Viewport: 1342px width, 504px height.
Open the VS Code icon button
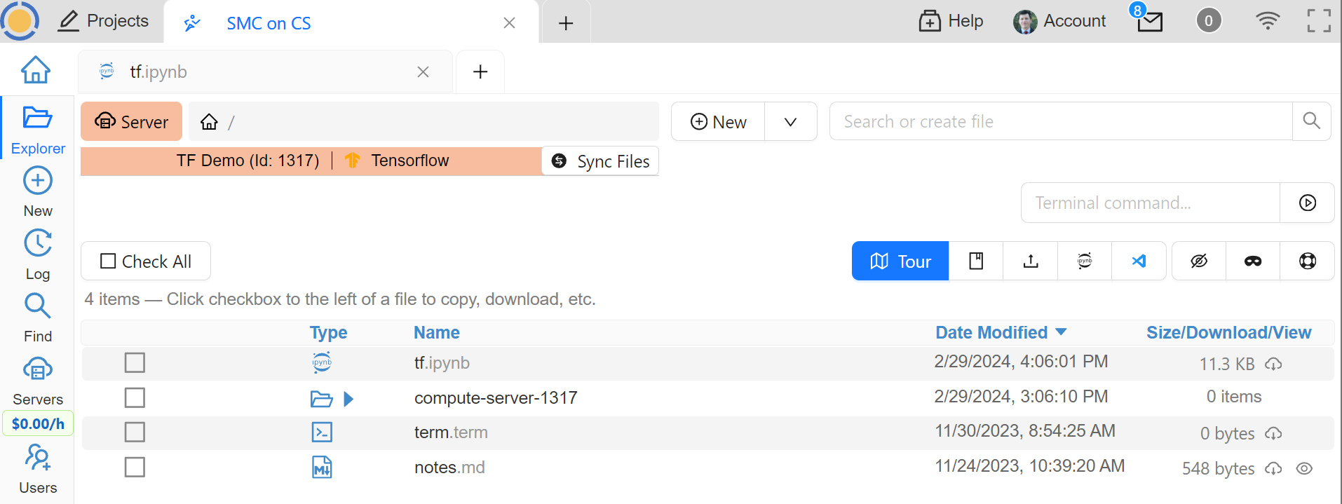1139,261
